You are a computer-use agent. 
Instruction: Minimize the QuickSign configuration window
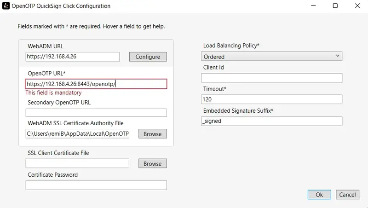(313, 6)
